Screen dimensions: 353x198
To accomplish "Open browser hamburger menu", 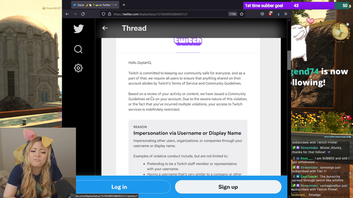I will point(286,14).
